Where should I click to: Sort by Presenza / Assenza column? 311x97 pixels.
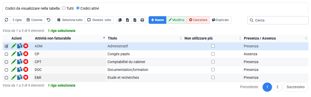[275, 38]
